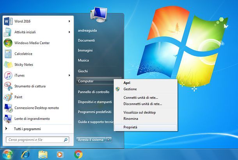Open Guida e supporto tecnico
This screenshot has width=238, height=160.
click(96, 122)
